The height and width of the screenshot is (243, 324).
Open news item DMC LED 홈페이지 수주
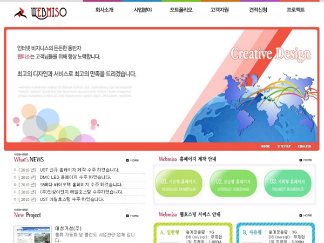tap(75, 177)
